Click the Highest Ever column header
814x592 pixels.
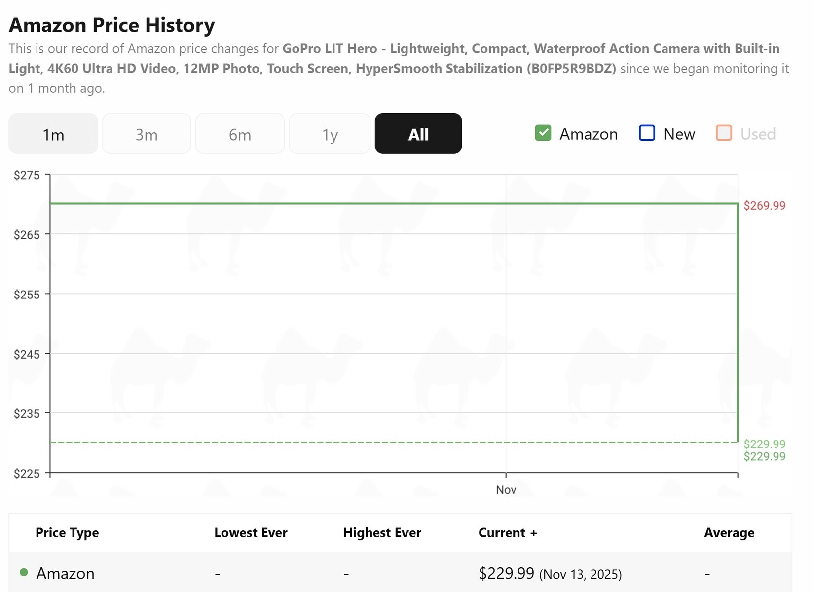point(382,533)
